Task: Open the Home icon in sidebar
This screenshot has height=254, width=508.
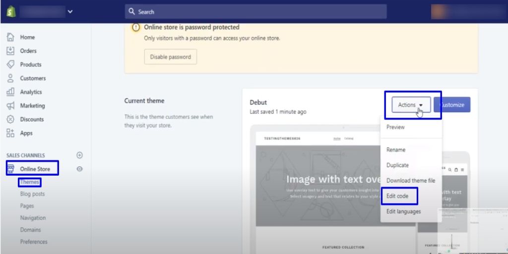Action: click(x=10, y=37)
